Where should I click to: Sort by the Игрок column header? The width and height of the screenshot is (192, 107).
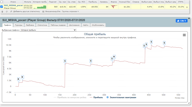click(13, 2)
